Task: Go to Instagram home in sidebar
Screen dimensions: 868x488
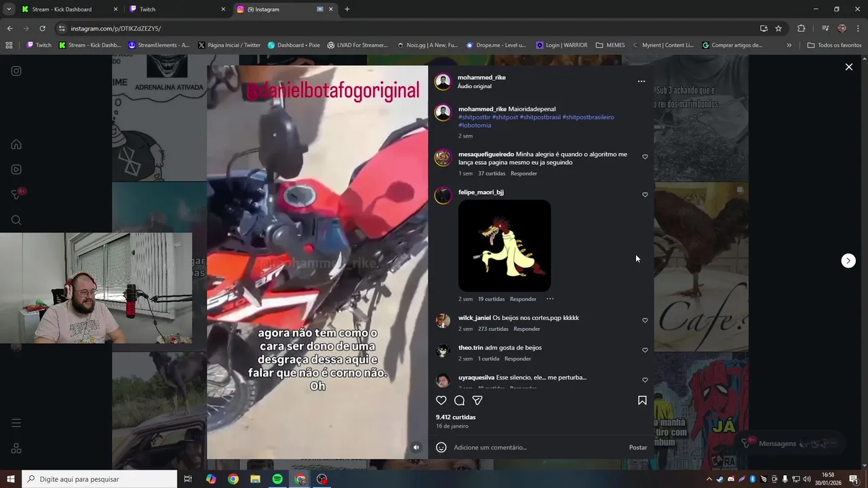Action: [16, 144]
